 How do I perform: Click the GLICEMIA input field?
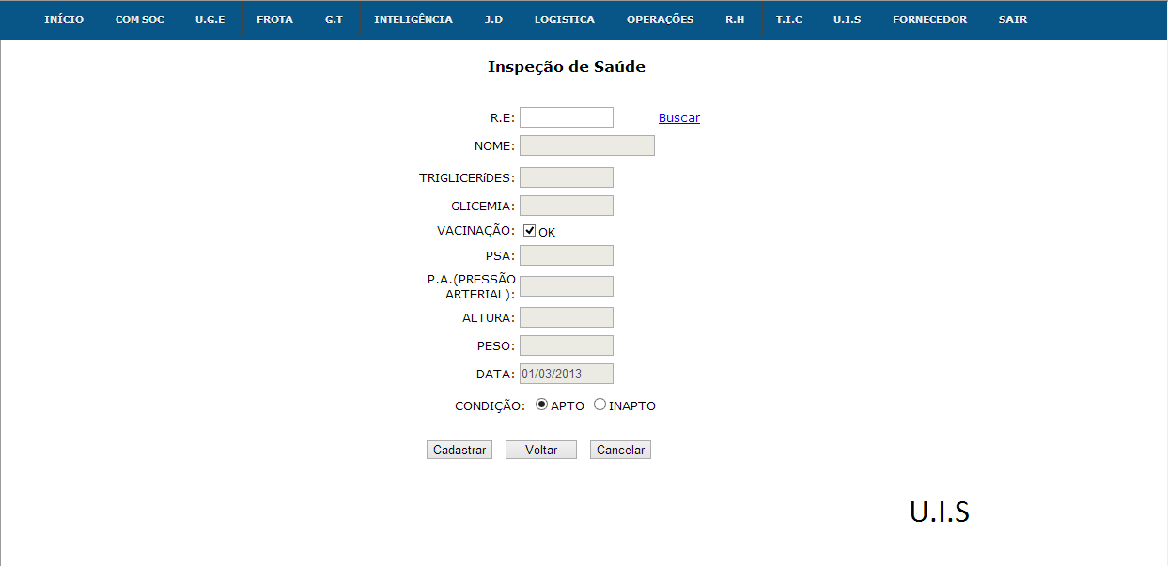[566, 206]
